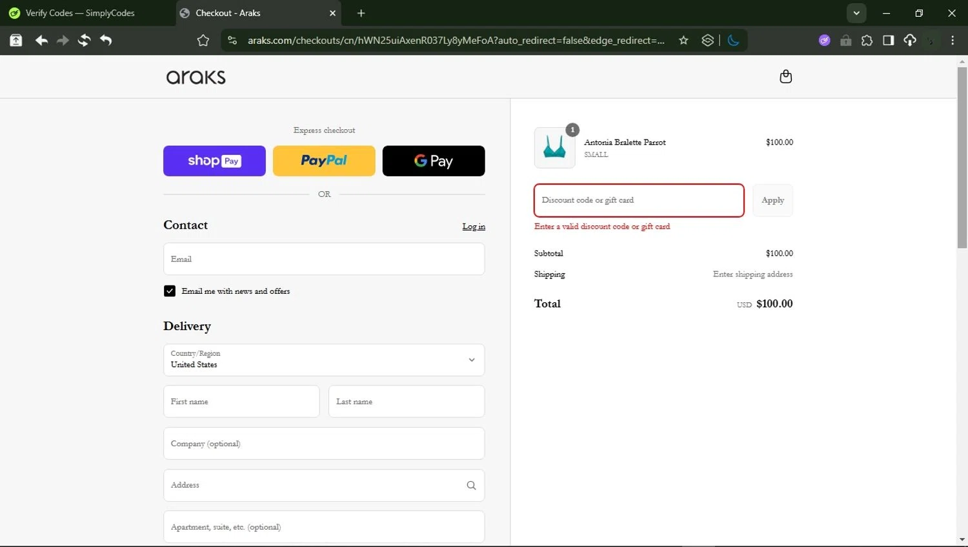
Task: Click the page vertical scrollbar thumb
Action: click(962, 158)
